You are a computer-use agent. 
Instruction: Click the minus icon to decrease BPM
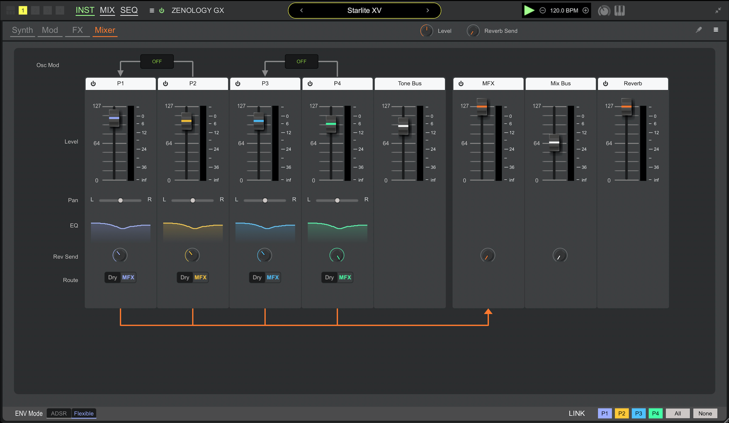543,10
